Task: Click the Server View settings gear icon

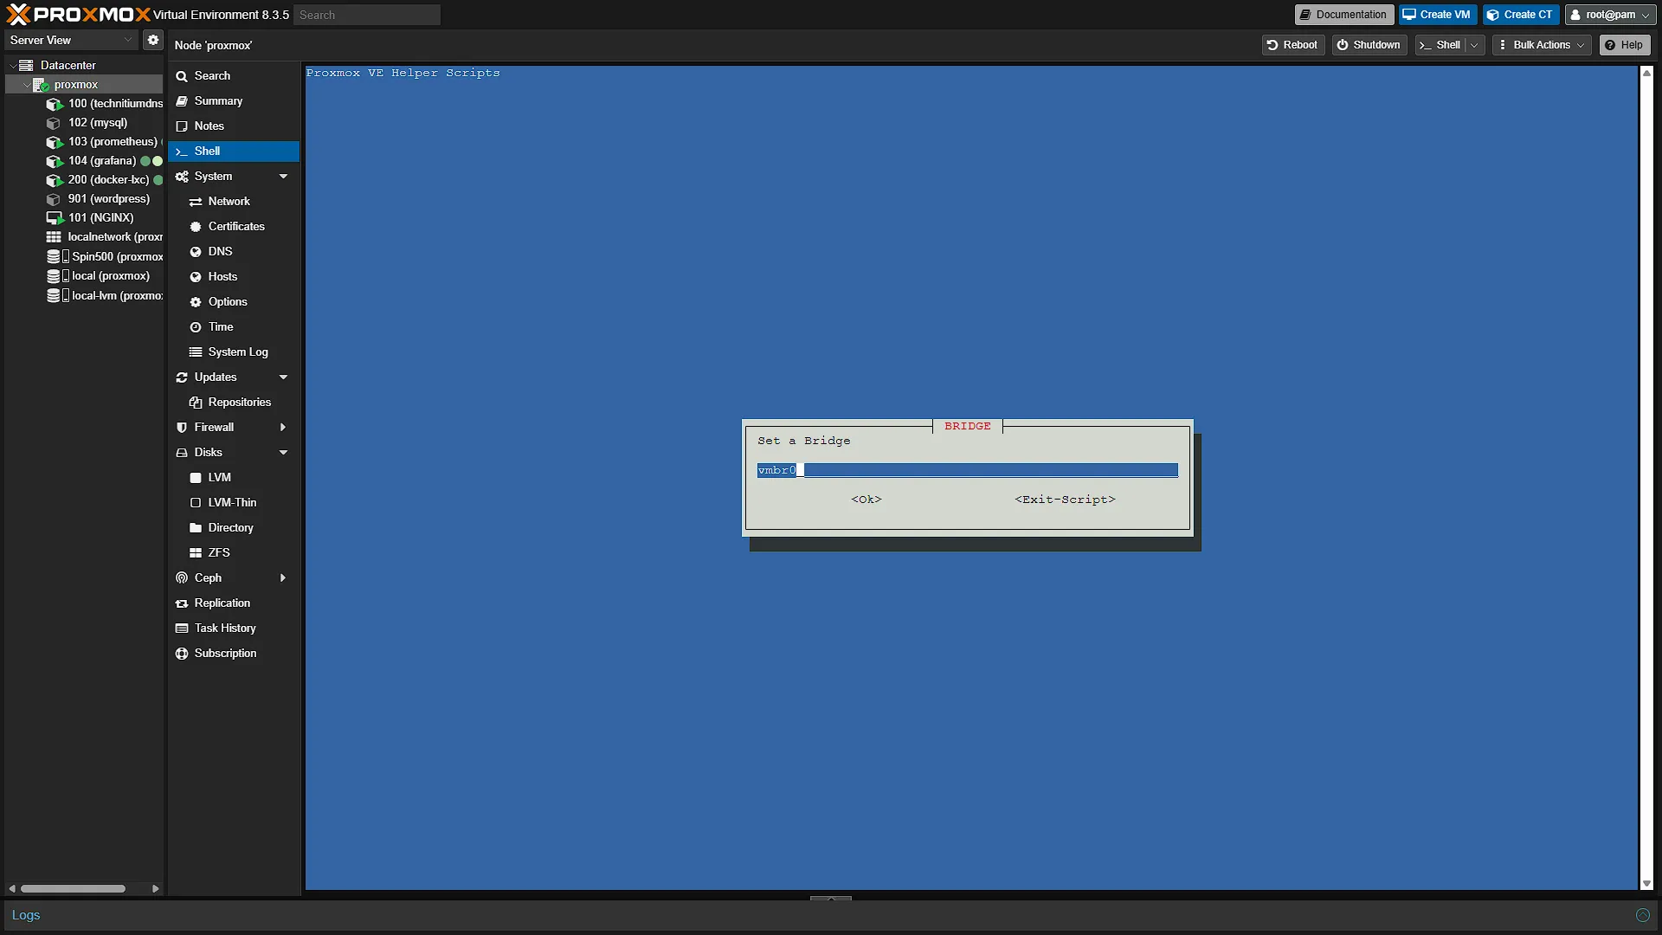Action: point(153,40)
